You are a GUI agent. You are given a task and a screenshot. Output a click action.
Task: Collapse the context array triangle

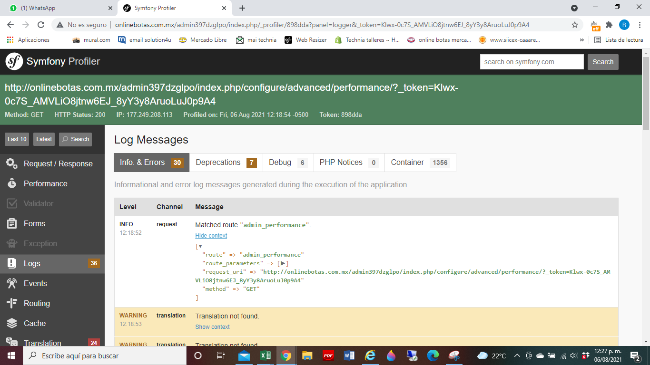[200, 246]
